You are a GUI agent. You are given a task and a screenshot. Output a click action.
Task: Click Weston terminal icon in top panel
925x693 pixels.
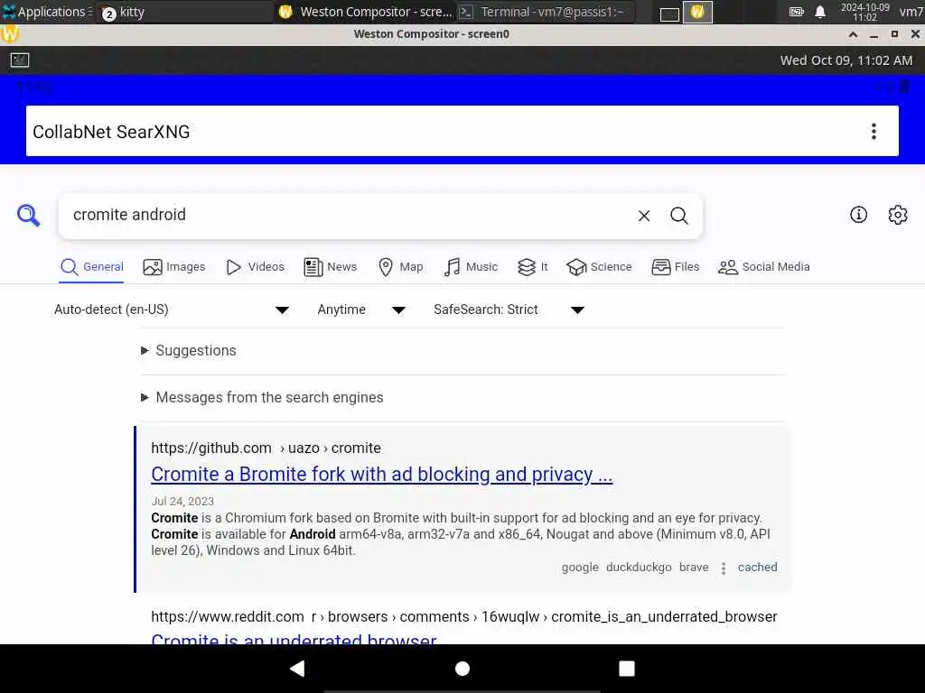coord(20,60)
